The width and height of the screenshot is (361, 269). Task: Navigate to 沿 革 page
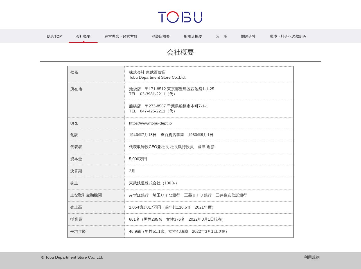coord(222,37)
